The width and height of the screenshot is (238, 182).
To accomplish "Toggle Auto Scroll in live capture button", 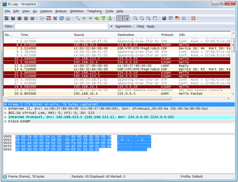I will pos(126,18).
